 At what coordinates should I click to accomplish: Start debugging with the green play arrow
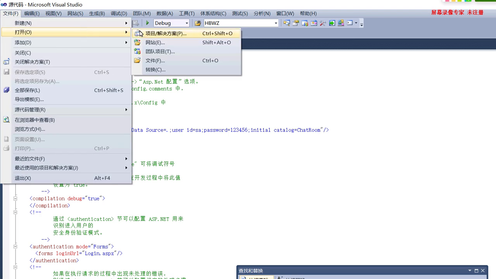pyautogui.click(x=147, y=23)
